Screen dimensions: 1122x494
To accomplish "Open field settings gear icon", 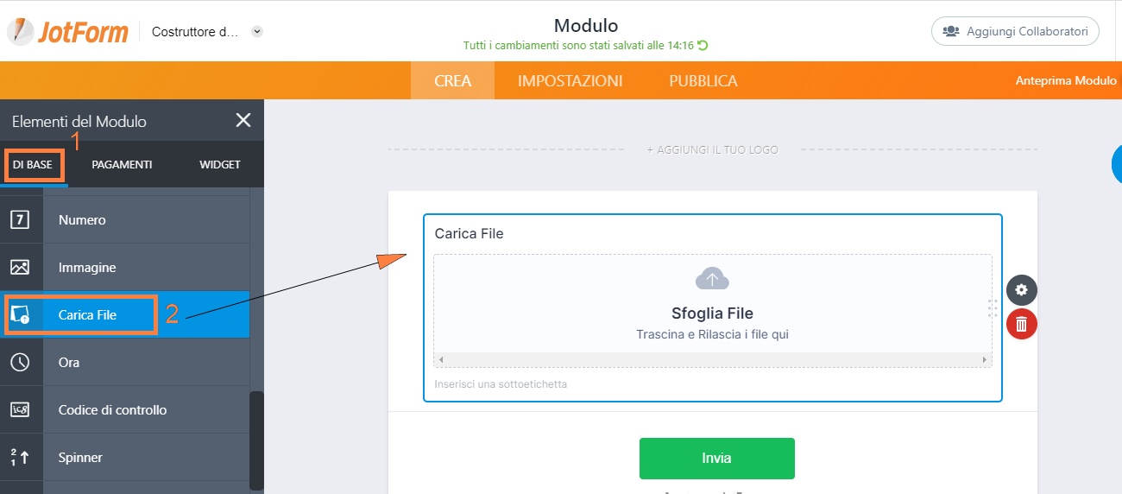I will [1021, 290].
